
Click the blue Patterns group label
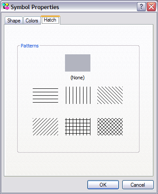coord(30,46)
